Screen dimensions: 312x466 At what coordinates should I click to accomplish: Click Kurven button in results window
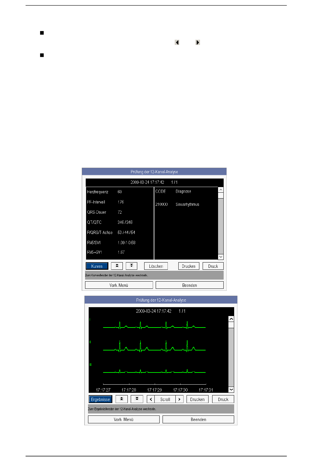[x=97, y=266]
